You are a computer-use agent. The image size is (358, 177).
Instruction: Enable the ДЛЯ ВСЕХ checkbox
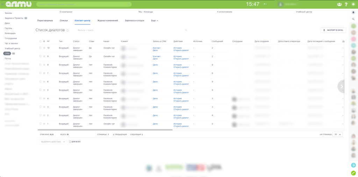point(70,142)
